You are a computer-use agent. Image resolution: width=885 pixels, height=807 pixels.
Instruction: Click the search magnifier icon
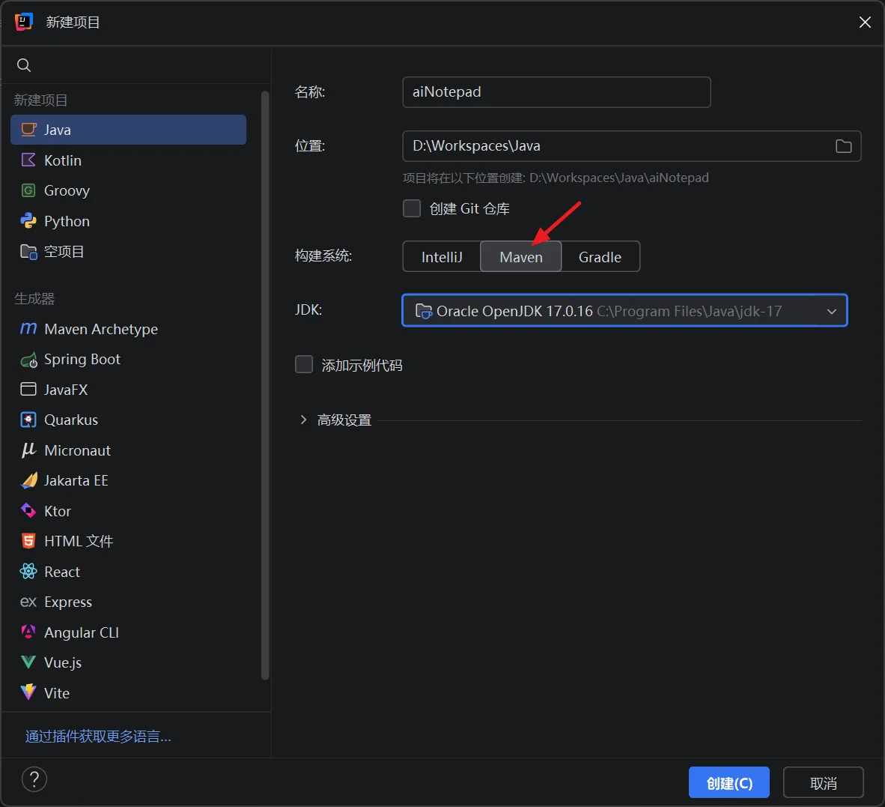(24, 65)
